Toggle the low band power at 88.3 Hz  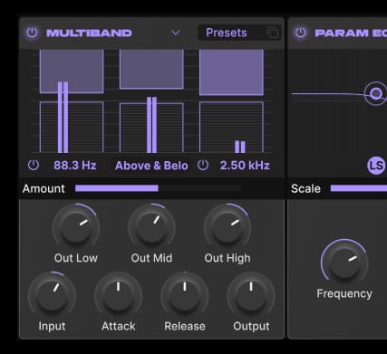click(x=34, y=166)
